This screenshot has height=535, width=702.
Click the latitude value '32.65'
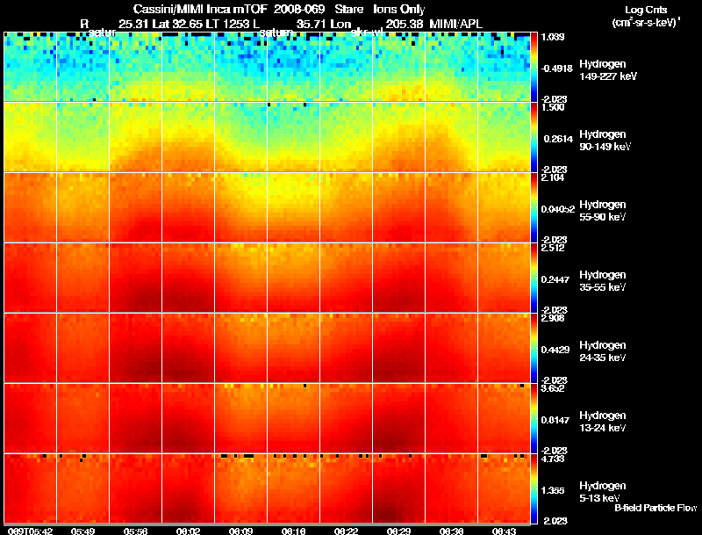[x=188, y=25]
